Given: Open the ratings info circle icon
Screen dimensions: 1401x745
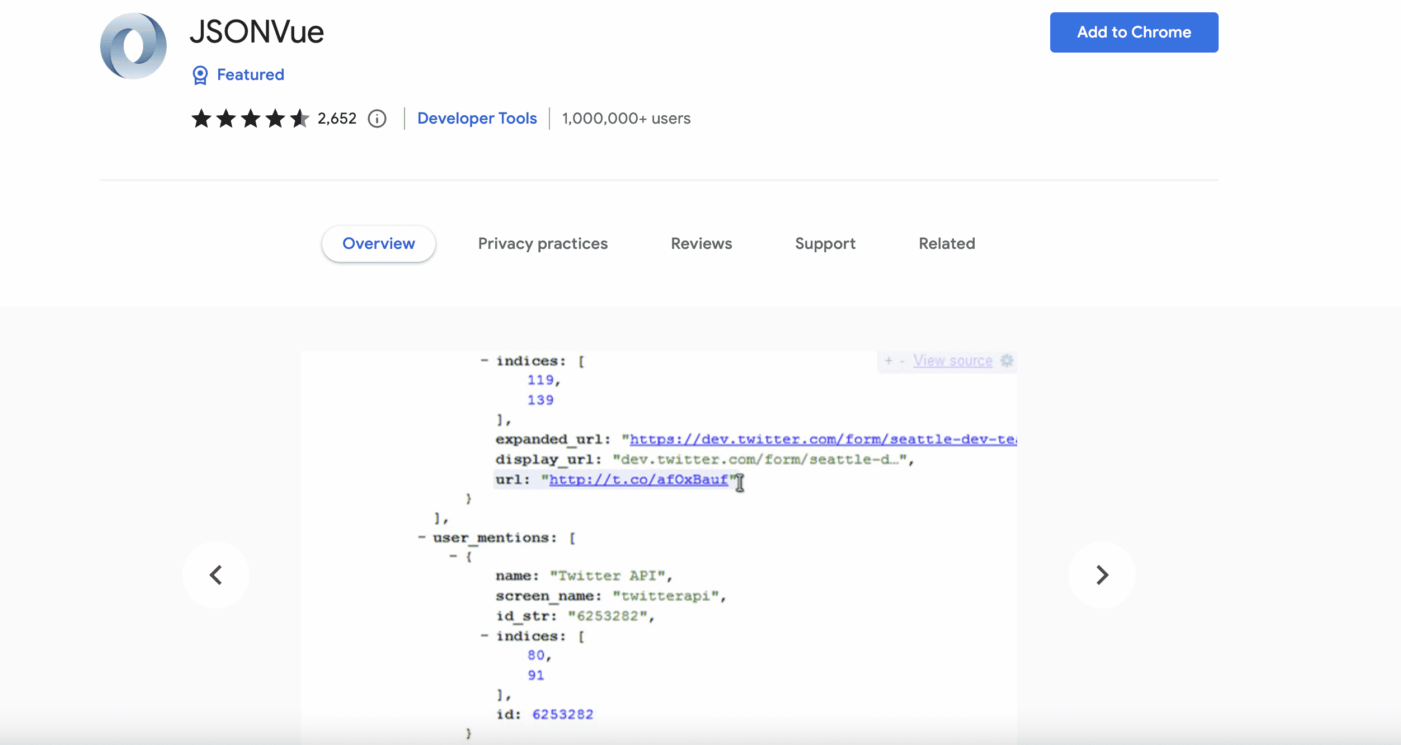Looking at the screenshot, I should pyautogui.click(x=377, y=119).
